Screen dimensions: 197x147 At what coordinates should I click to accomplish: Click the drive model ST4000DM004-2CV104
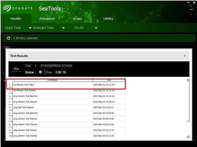coord(56,66)
